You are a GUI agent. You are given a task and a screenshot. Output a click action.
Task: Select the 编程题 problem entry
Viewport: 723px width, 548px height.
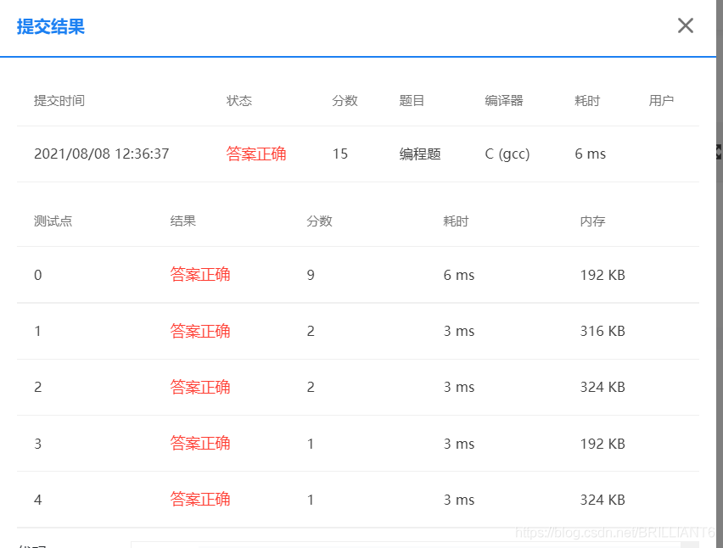419,154
